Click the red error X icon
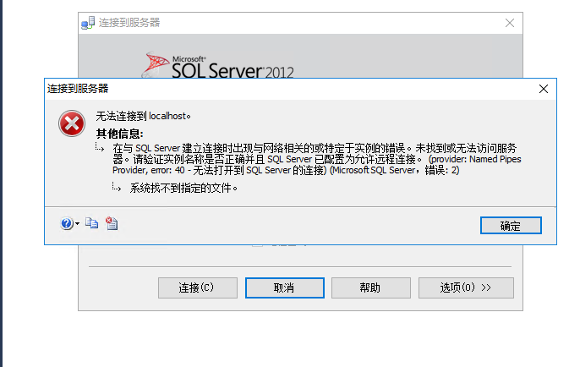The height and width of the screenshot is (367, 569). (71, 124)
